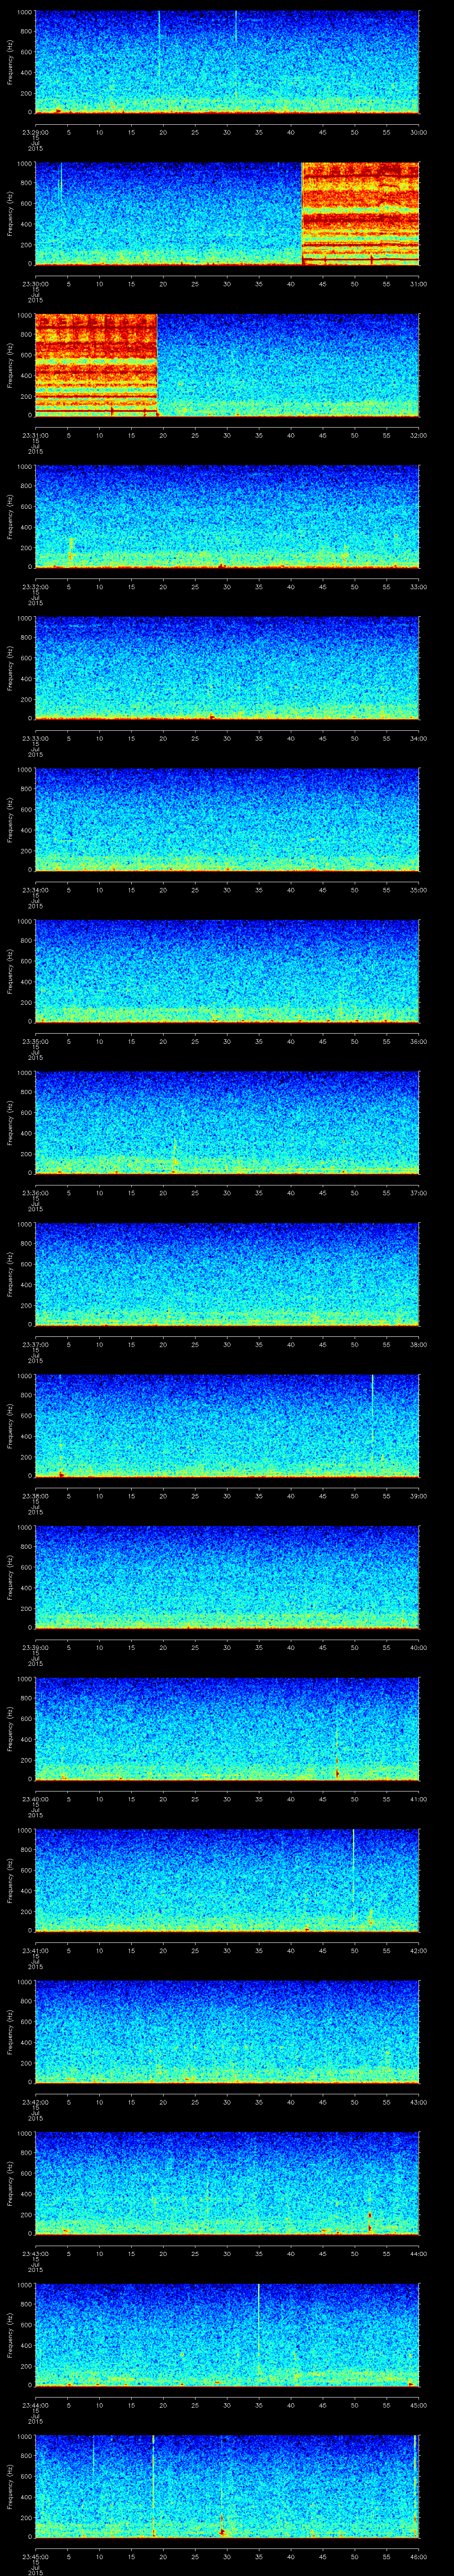The height and width of the screenshot is (2576, 454).
Task: Click the red noise block in the 23:30:00 panel
Action: pyautogui.click(x=360, y=214)
